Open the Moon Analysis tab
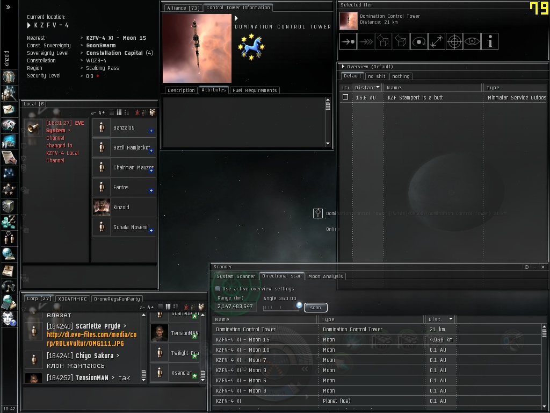The width and height of the screenshot is (550, 413). (325, 276)
